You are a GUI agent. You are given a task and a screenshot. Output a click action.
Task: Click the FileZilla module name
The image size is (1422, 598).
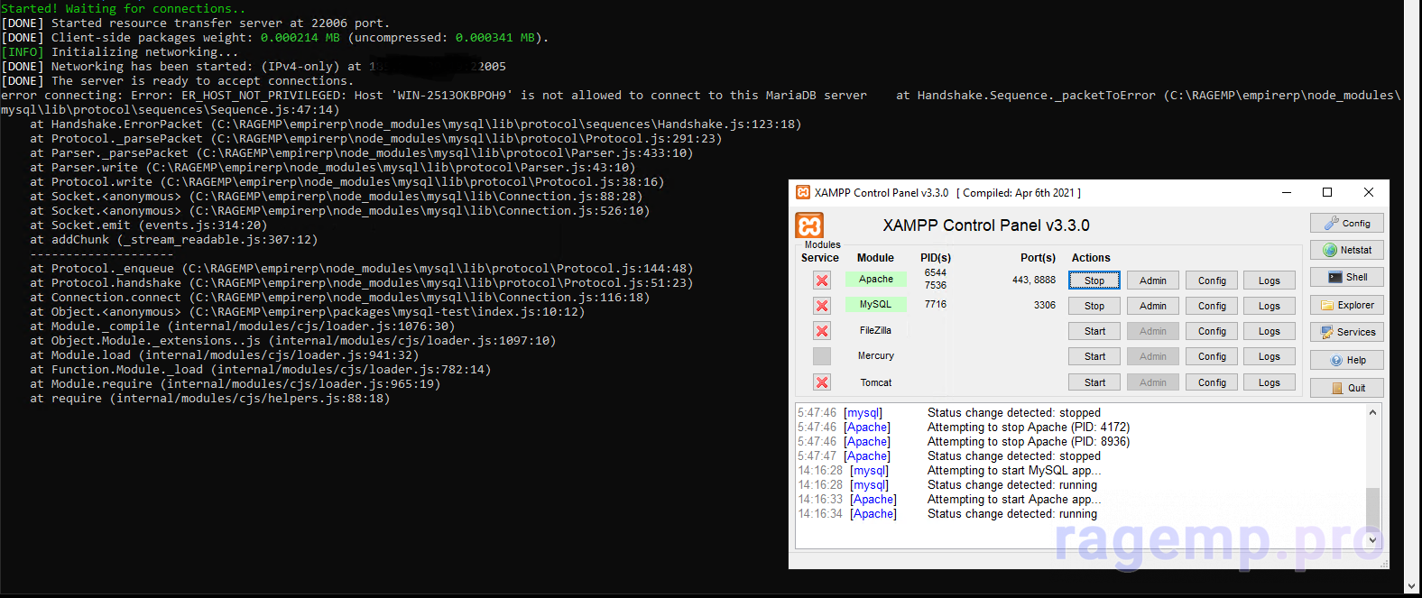[x=875, y=331]
